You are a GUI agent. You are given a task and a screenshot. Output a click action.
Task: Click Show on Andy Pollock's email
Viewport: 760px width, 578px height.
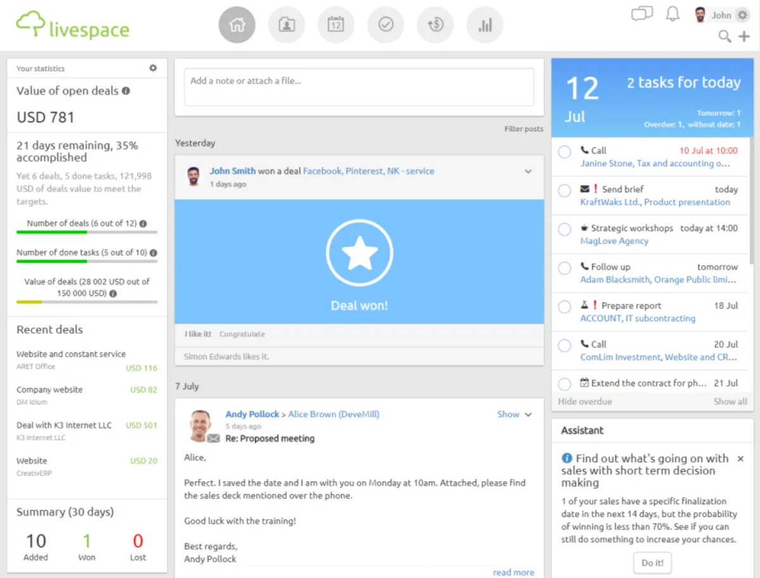click(x=508, y=414)
